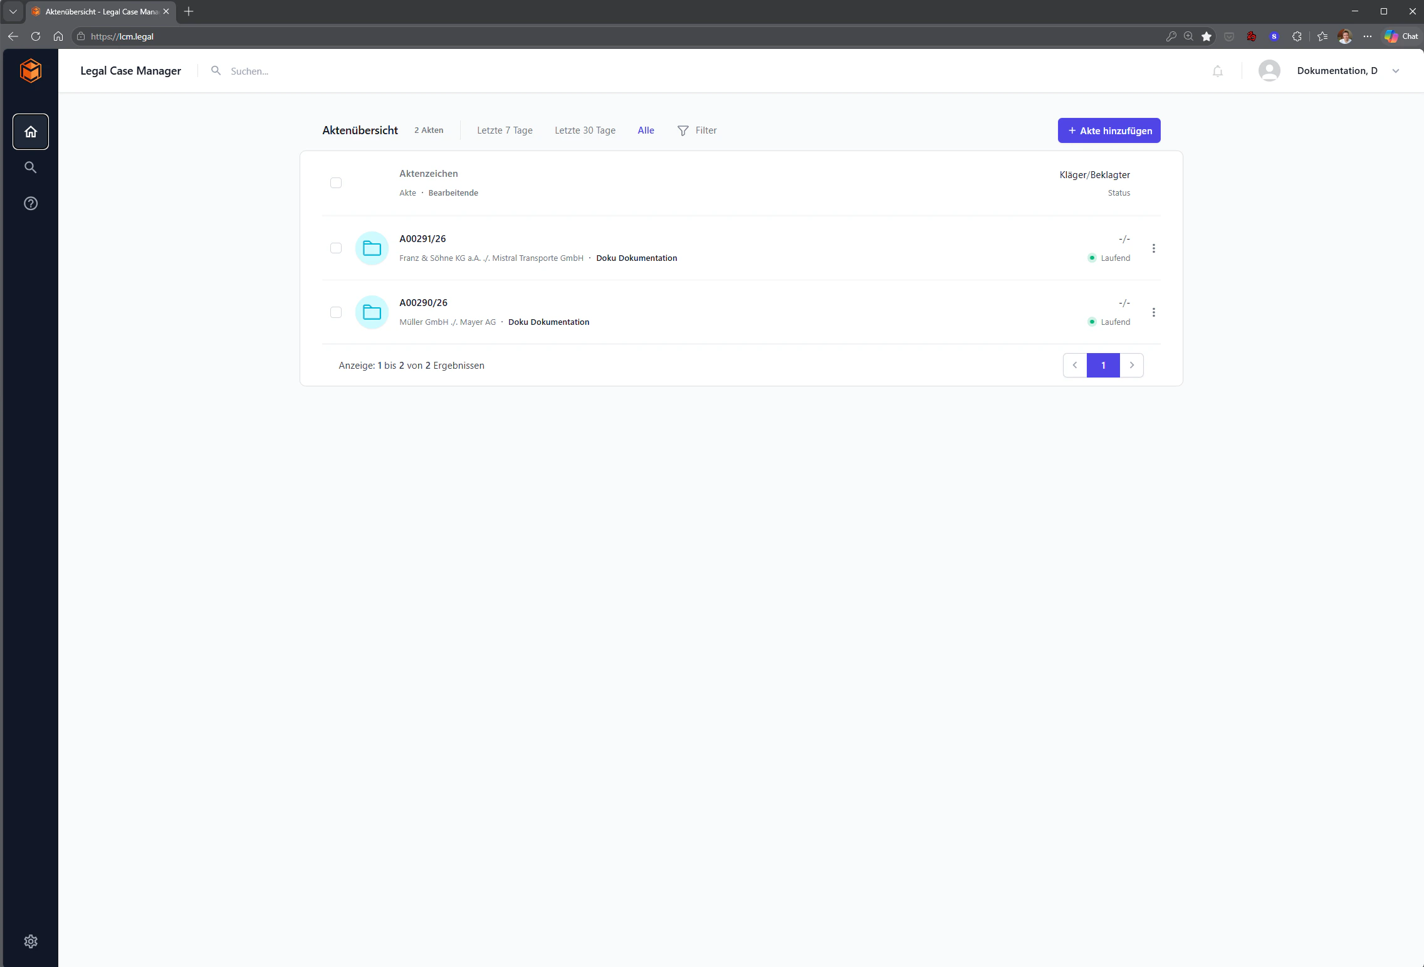Reload the page with refresh icon

pyautogui.click(x=36, y=36)
